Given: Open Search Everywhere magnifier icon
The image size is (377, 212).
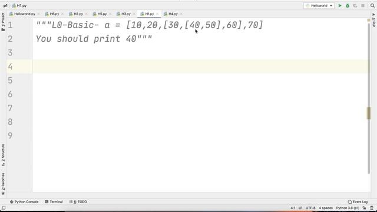Looking at the screenshot, I should (372, 5).
